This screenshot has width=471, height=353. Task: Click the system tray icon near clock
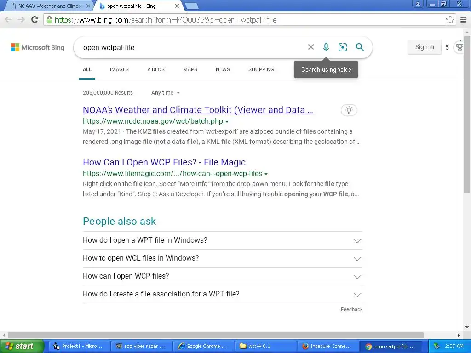pyautogui.click(x=437, y=346)
